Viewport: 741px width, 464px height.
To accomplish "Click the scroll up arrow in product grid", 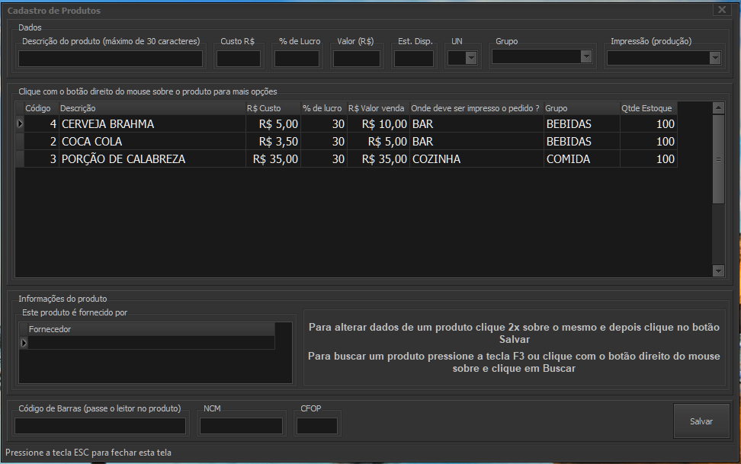I will [718, 108].
